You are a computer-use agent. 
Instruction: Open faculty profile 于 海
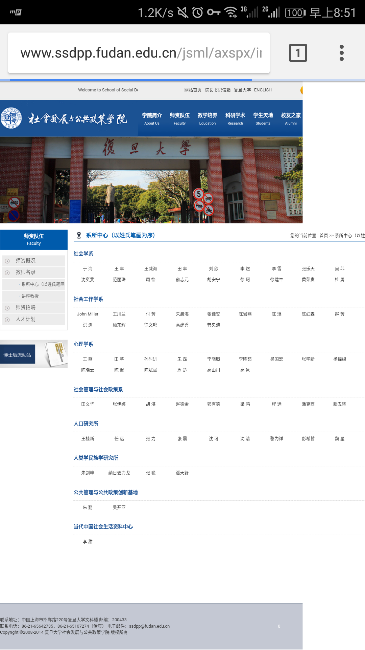[x=88, y=269]
